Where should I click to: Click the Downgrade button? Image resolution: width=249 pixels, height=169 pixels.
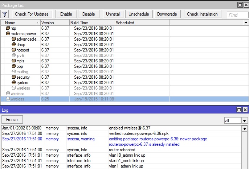click(x=167, y=14)
